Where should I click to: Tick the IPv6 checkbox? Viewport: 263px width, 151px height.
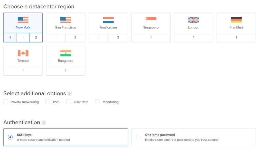tap(48, 102)
